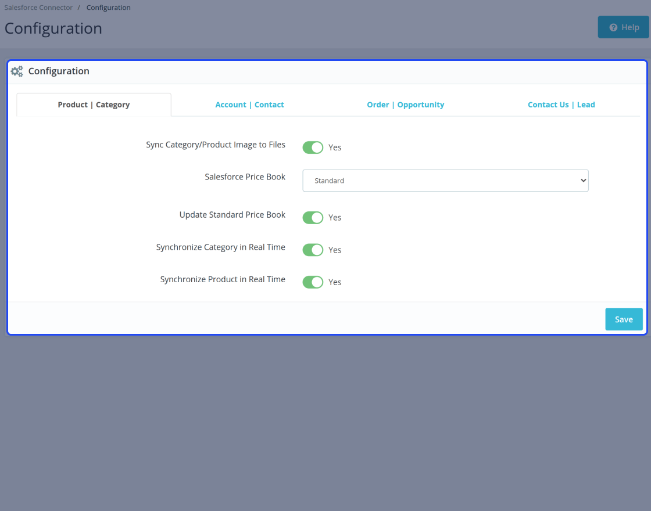The height and width of the screenshot is (511, 651).
Task: Click the Sync Category/Product Image to Files label
Action: point(216,145)
